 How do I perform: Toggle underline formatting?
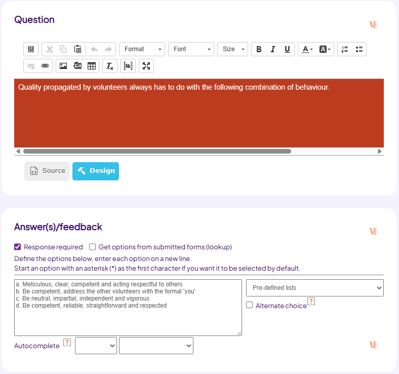[x=287, y=49]
